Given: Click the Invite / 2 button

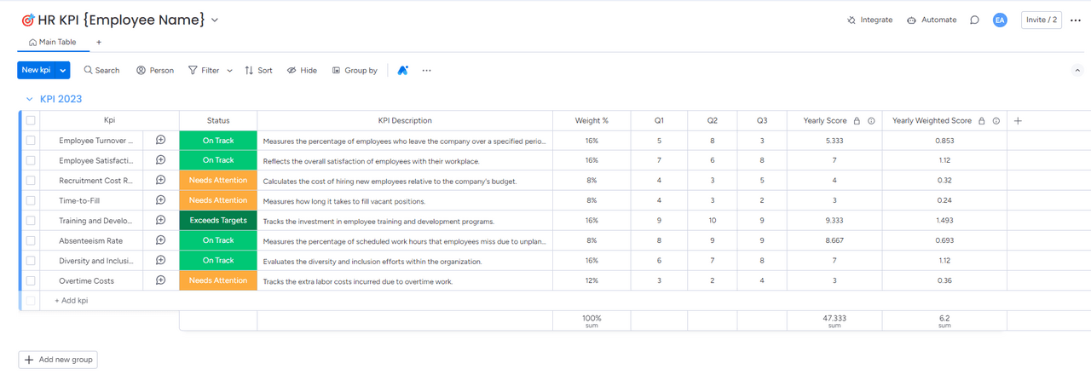Looking at the screenshot, I should (x=1042, y=20).
